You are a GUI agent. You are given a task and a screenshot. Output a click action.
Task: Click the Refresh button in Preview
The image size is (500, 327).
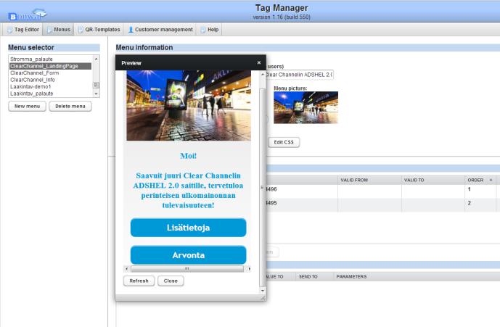click(x=139, y=281)
